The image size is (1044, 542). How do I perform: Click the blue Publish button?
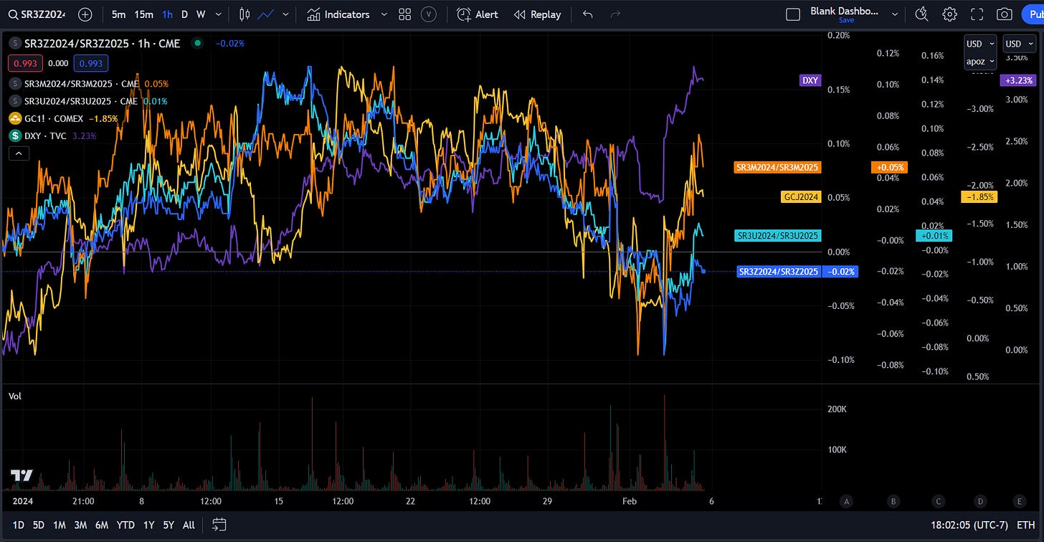(1033, 14)
